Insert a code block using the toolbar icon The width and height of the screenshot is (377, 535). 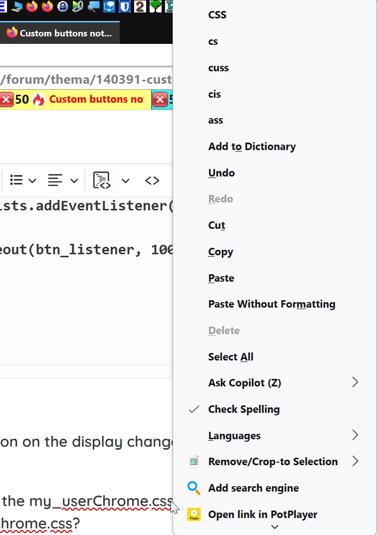tap(102, 180)
